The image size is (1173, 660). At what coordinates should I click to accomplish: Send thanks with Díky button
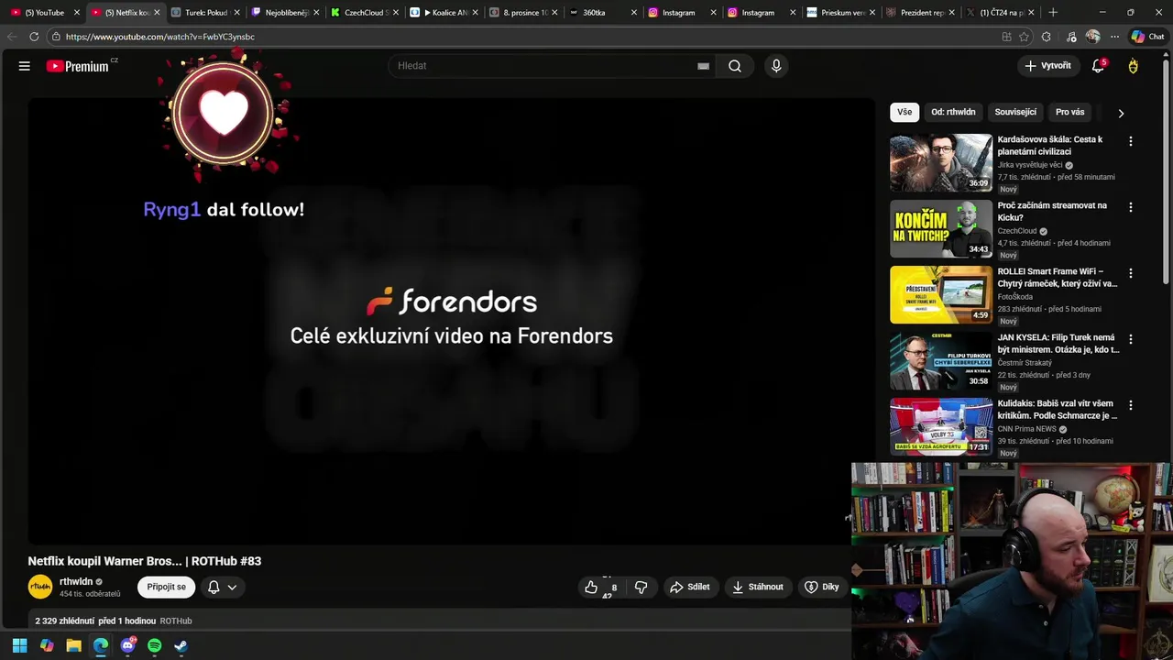pyautogui.click(x=821, y=587)
